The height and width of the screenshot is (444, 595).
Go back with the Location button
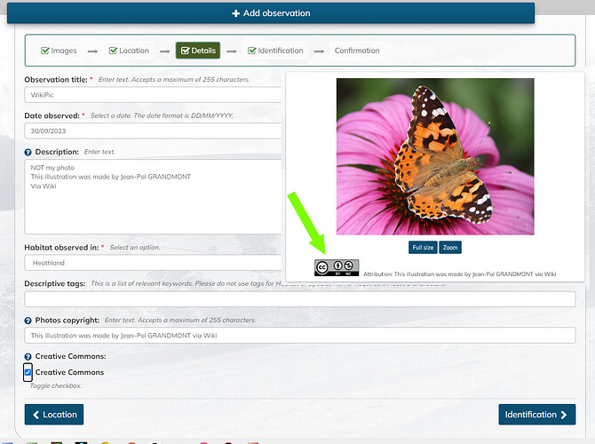click(x=54, y=415)
